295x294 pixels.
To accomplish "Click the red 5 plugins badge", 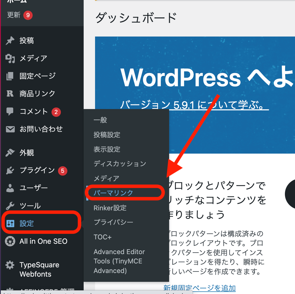I will click(63, 171).
